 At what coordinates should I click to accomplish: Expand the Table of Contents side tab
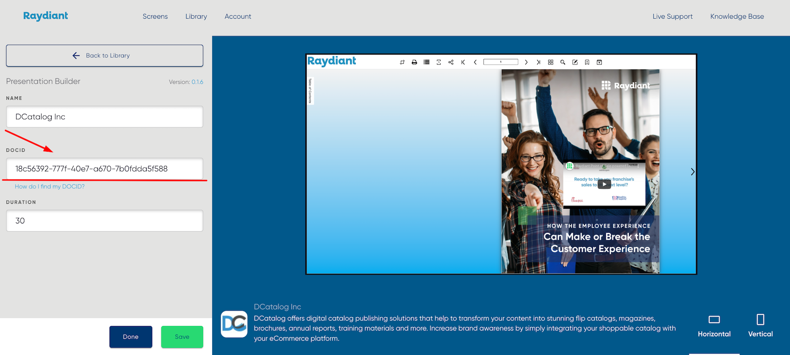[x=310, y=90]
